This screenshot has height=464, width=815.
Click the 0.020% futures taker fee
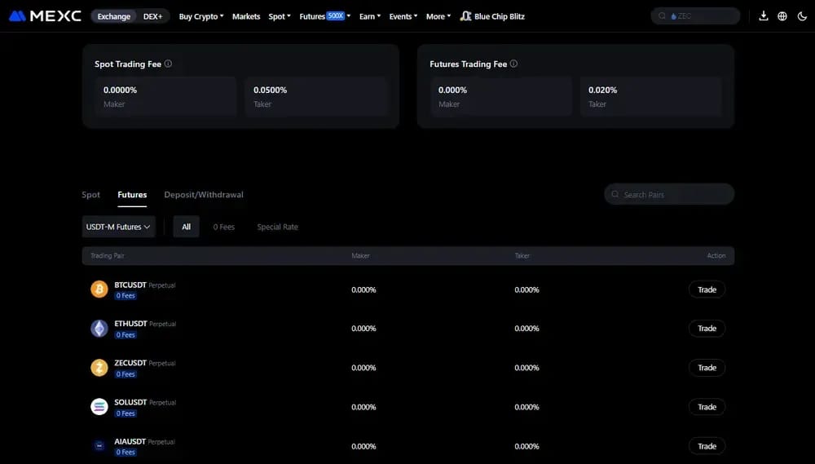(x=603, y=90)
